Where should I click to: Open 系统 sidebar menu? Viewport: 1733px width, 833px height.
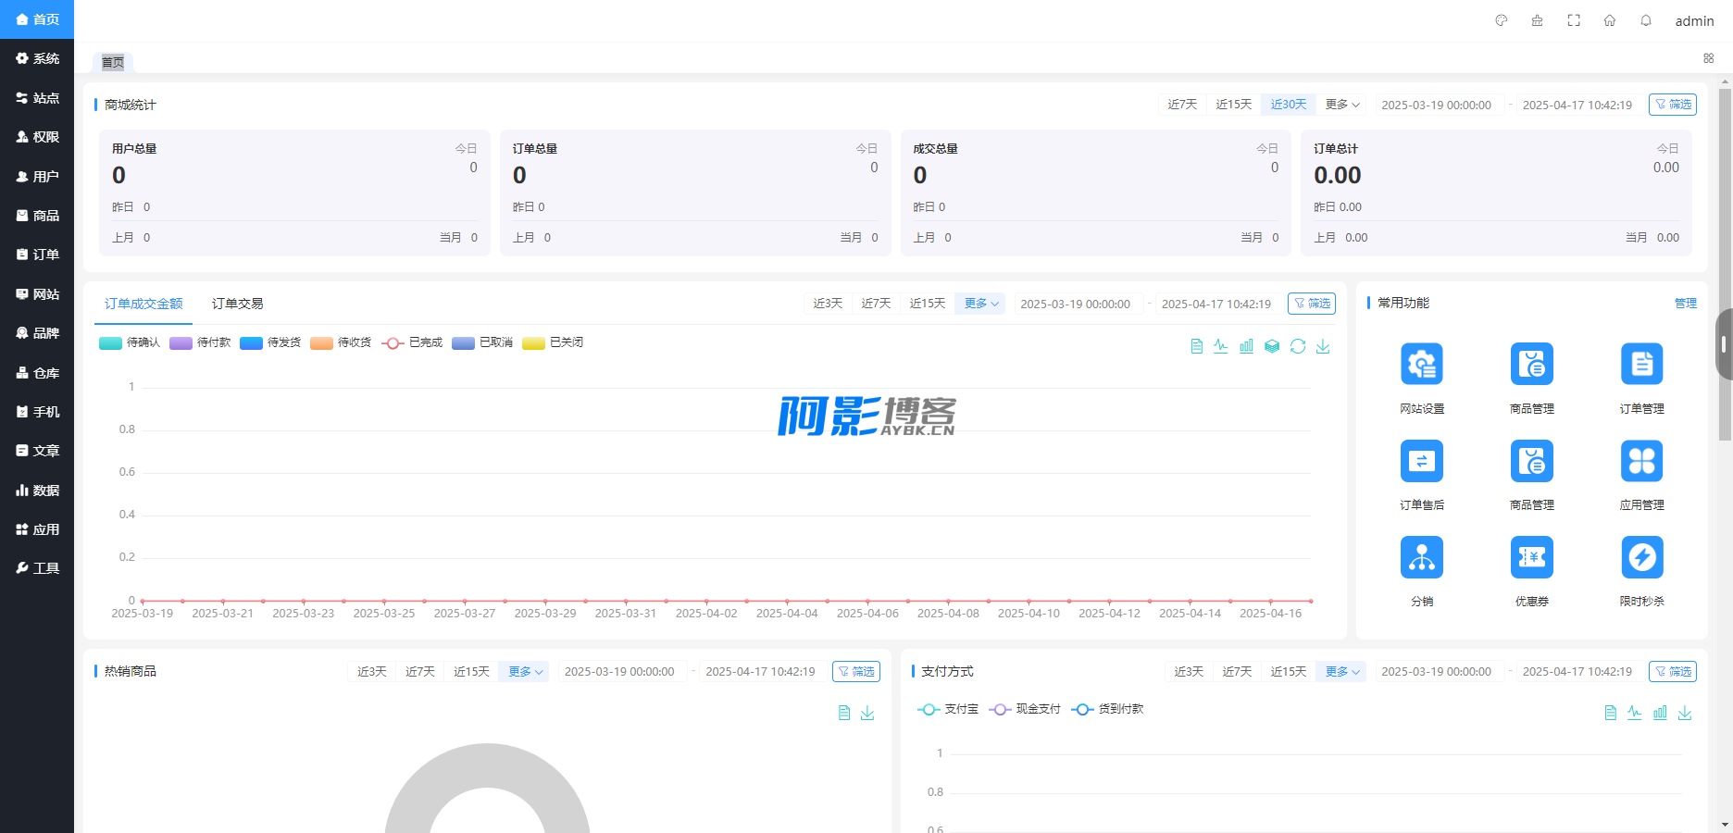(x=37, y=58)
